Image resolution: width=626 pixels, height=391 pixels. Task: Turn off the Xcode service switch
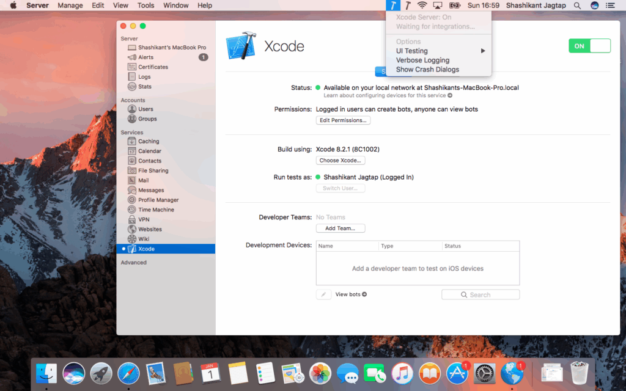tap(589, 45)
